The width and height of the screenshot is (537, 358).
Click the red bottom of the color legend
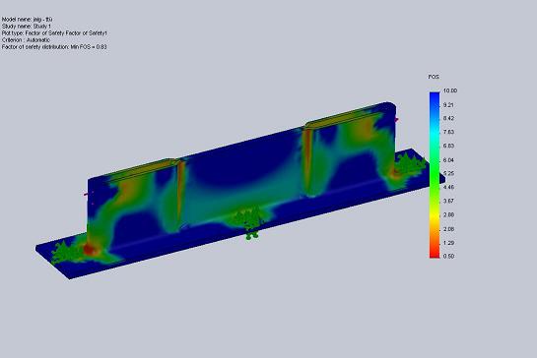click(435, 254)
